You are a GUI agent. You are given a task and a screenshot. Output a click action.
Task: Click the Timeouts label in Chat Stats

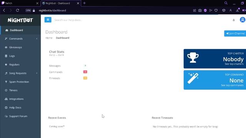55,78
